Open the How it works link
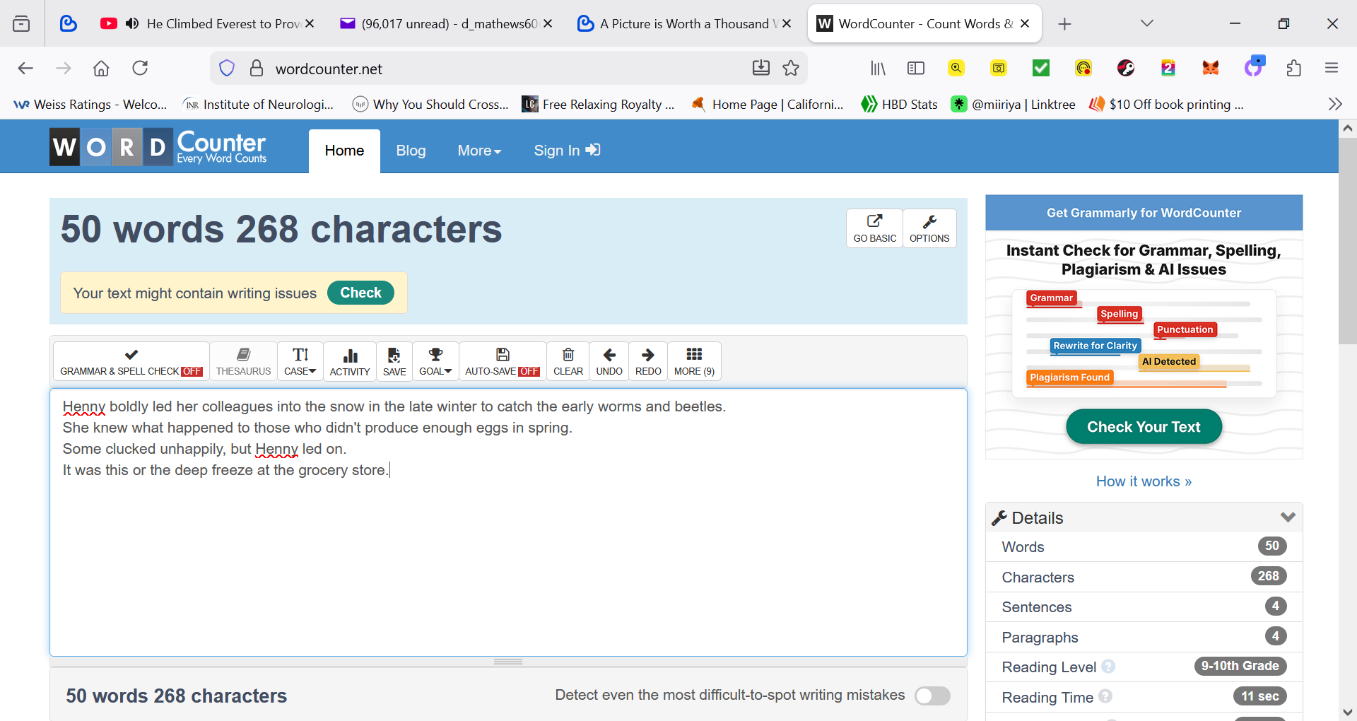Image resolution: width=1357 pixels, height=721 pixels. pyautogui.click(x=1144, y=481)
